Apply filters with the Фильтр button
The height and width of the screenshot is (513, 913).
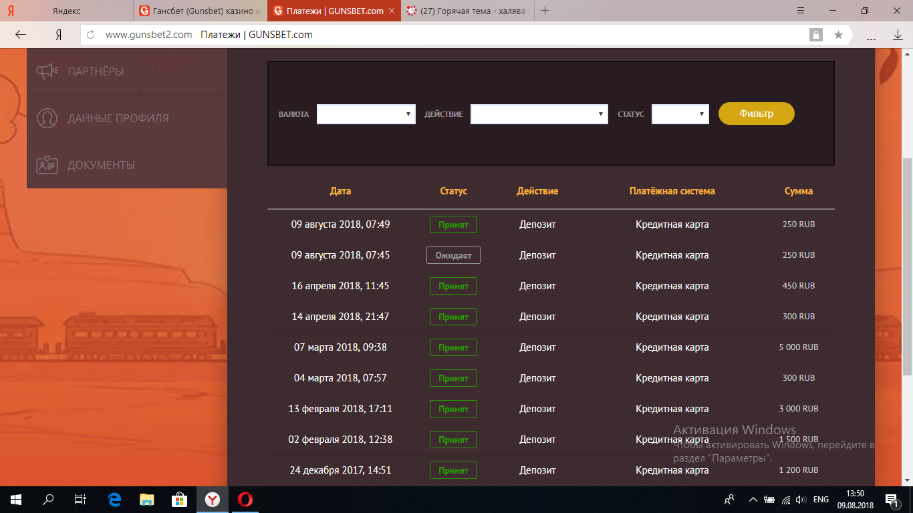tap(757, 114)
